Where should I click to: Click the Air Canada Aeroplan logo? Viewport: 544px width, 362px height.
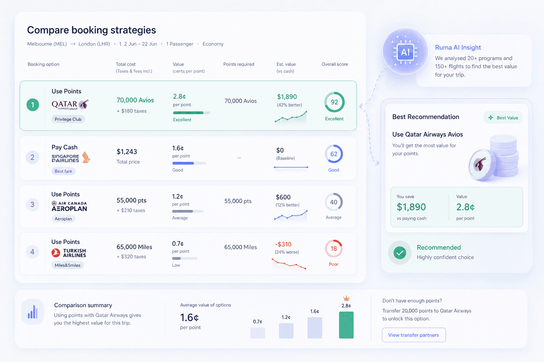(69, 206)
